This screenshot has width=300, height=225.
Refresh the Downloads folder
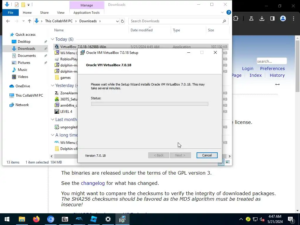point(122,21)
